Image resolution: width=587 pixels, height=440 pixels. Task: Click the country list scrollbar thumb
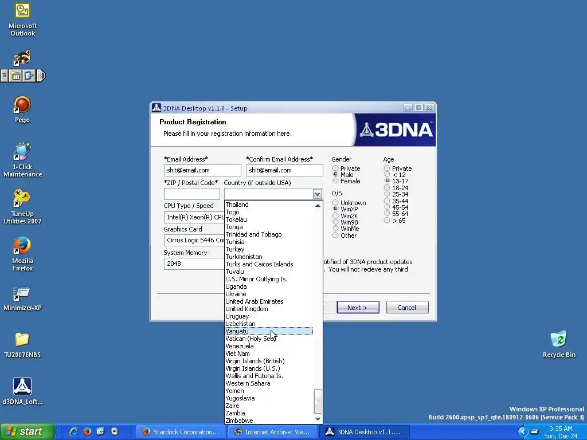pos(318,400)
